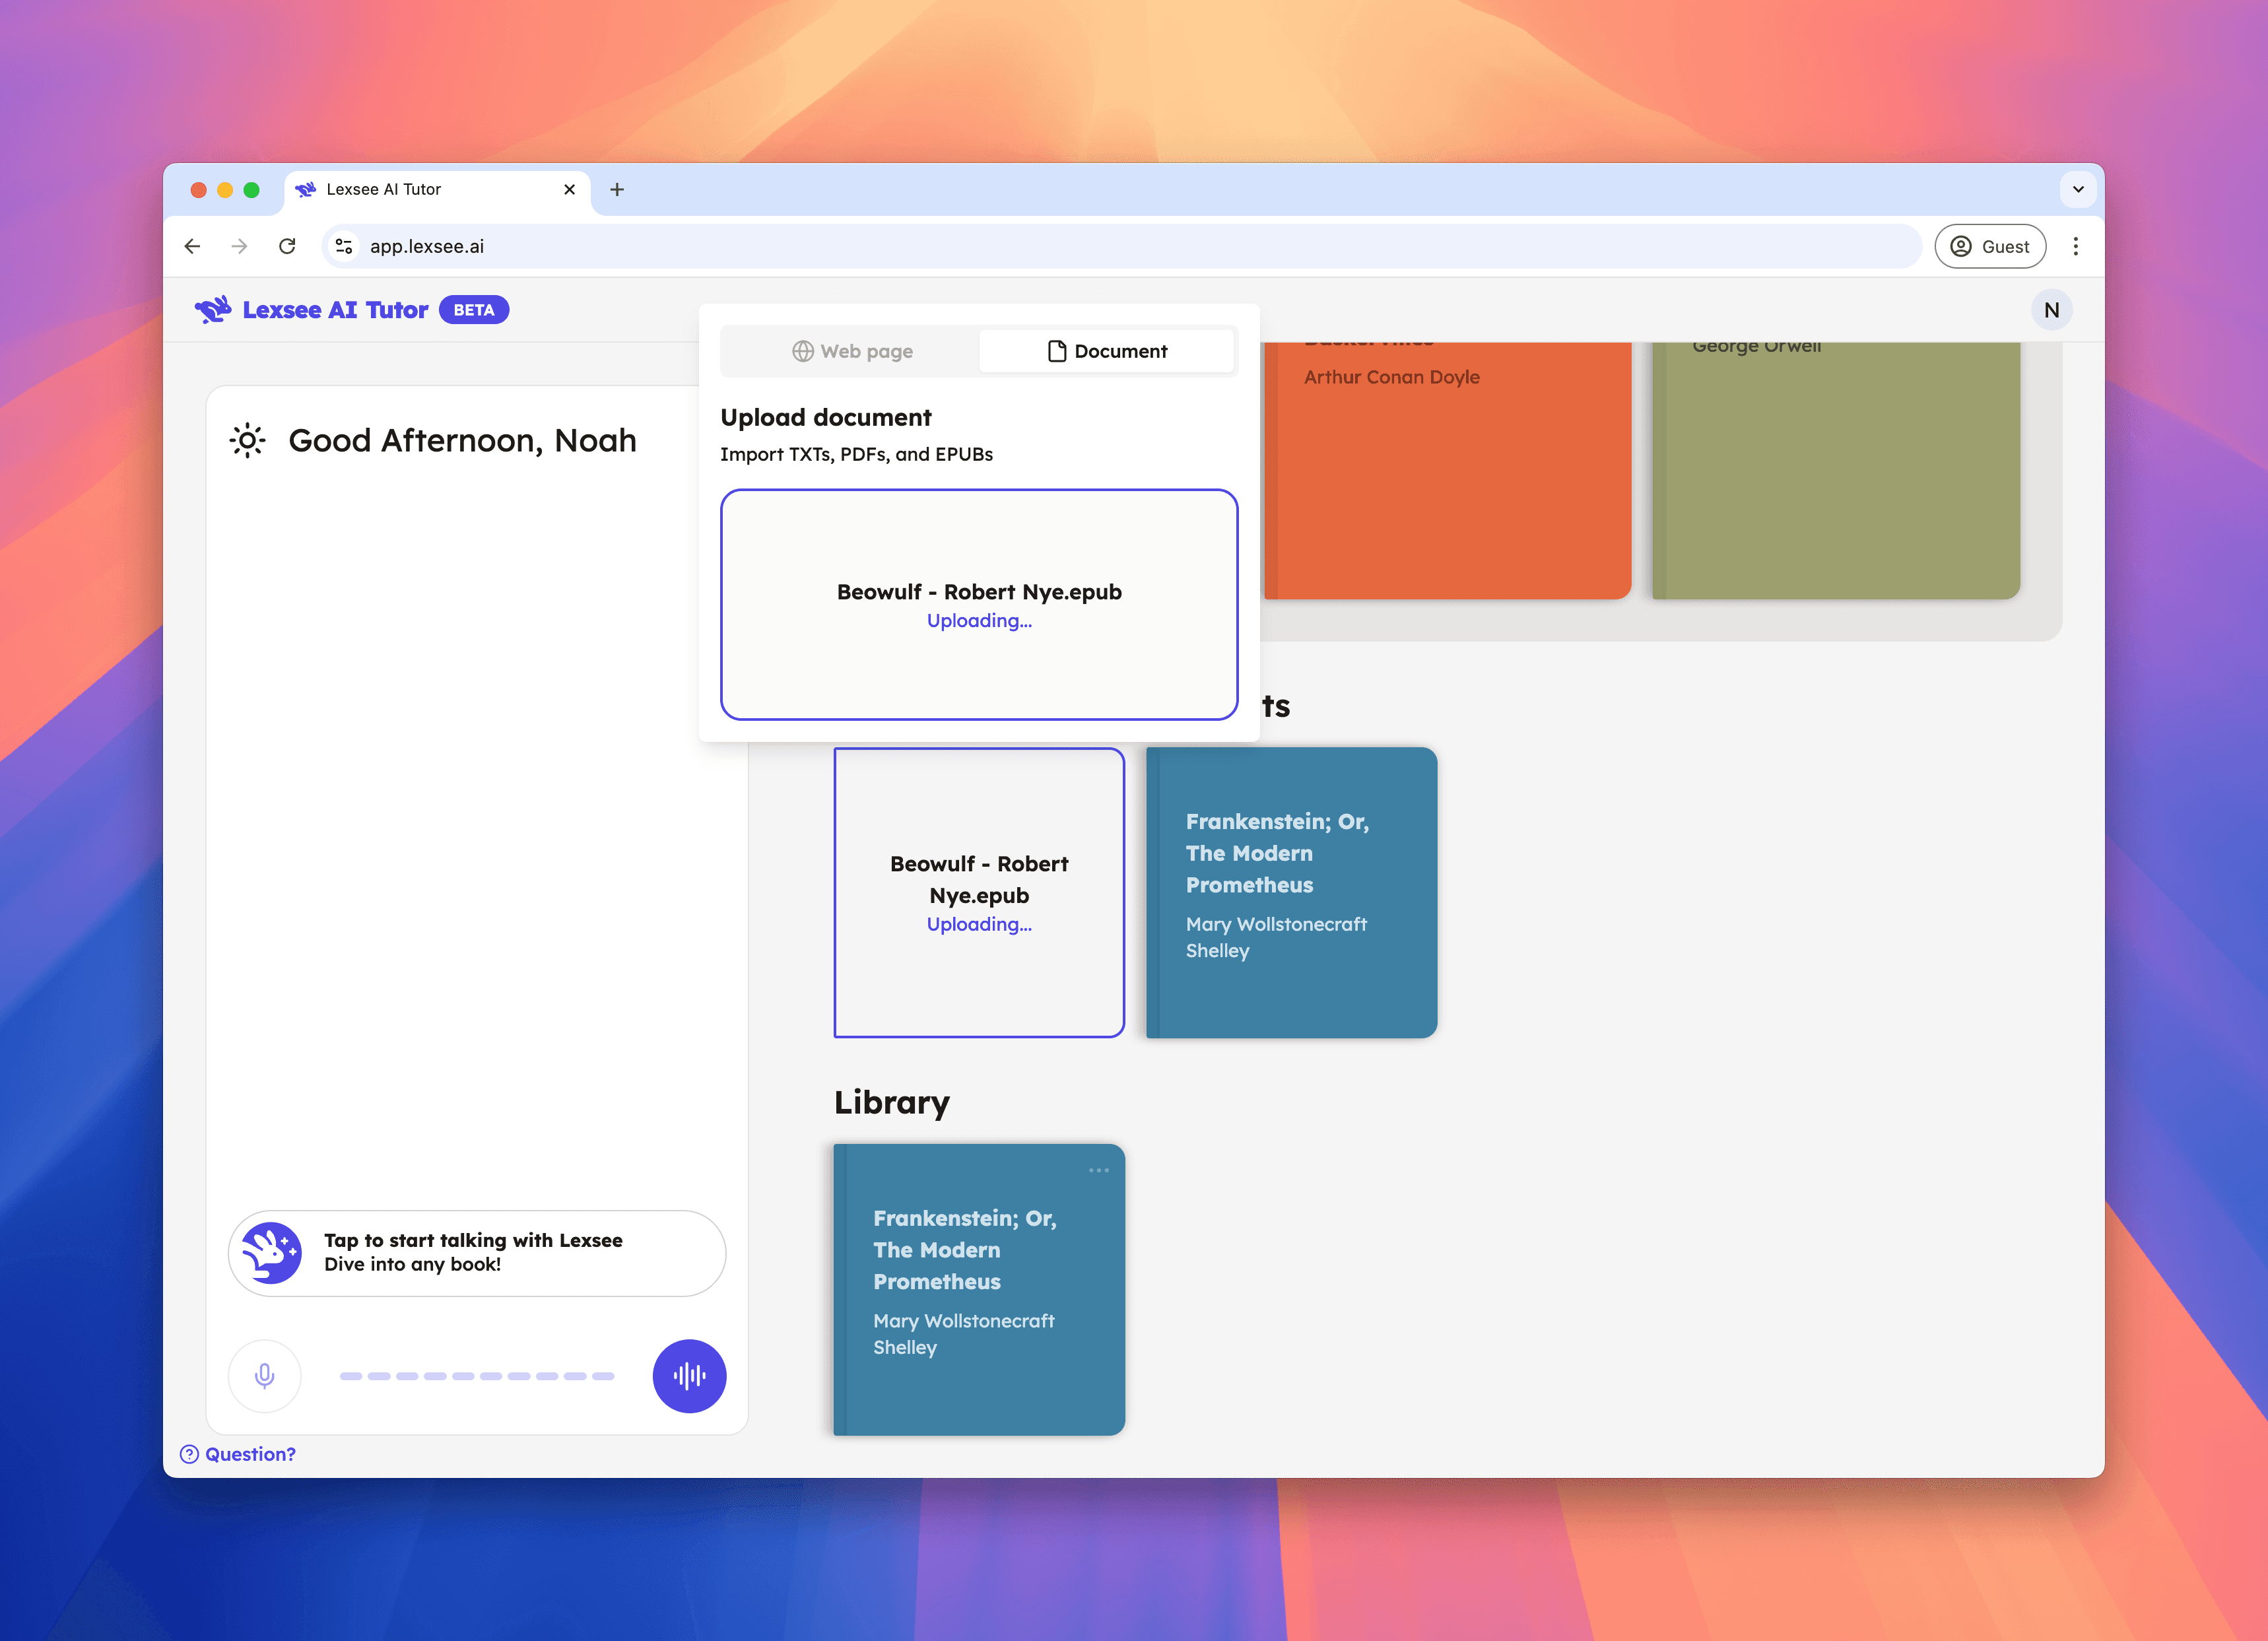The image size is (2268, 1641).
Task: Open Chrome three-dot menu
Action: [x=2075, y=246]
